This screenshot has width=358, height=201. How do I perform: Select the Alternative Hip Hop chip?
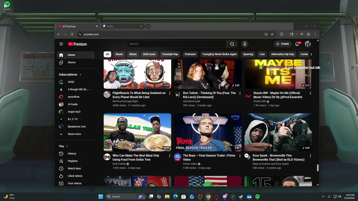tap(282, 54)
